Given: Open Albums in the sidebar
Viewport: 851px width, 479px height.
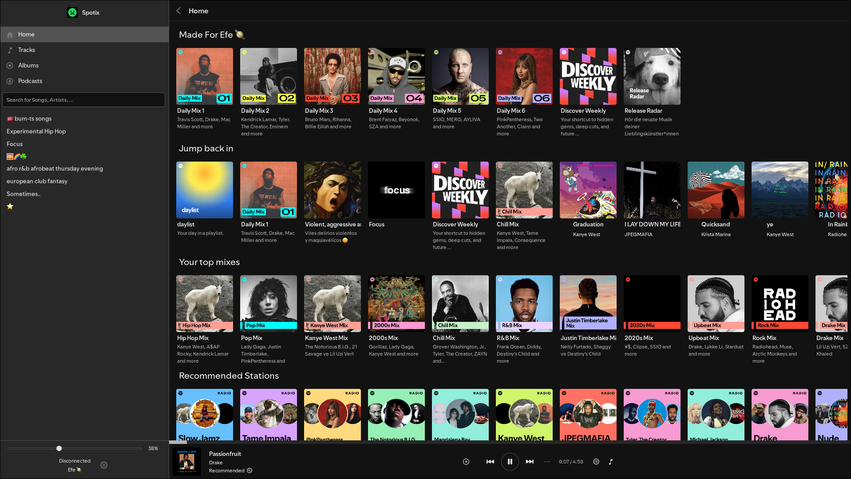Looking at the screenshot, I should coord(84,65).
